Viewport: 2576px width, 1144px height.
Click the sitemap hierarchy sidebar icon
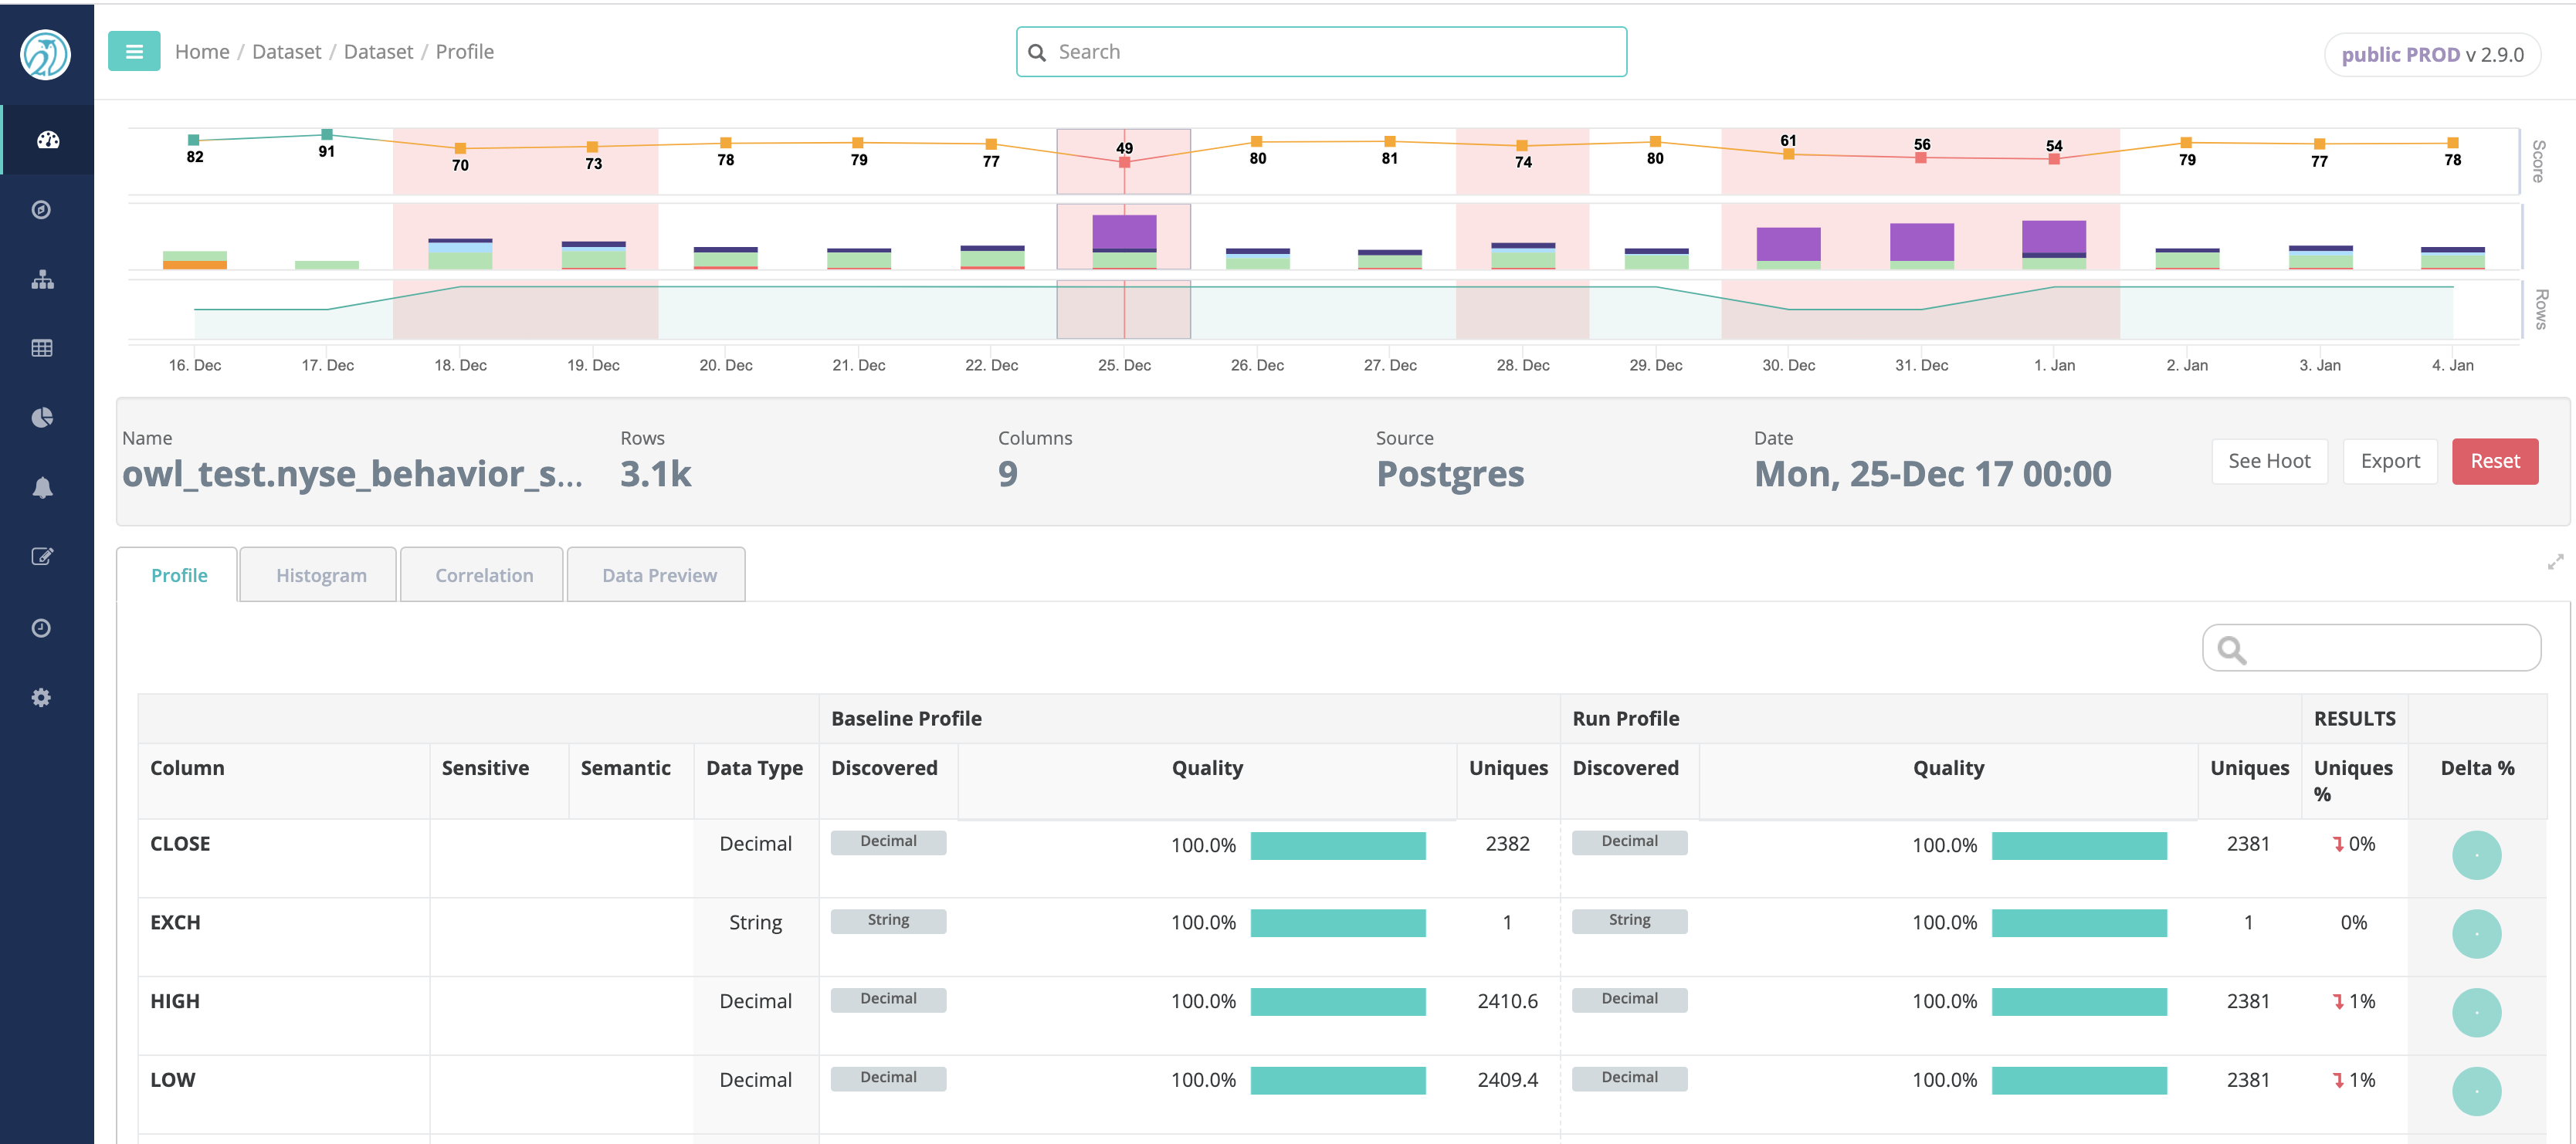[x=42, y=280]
